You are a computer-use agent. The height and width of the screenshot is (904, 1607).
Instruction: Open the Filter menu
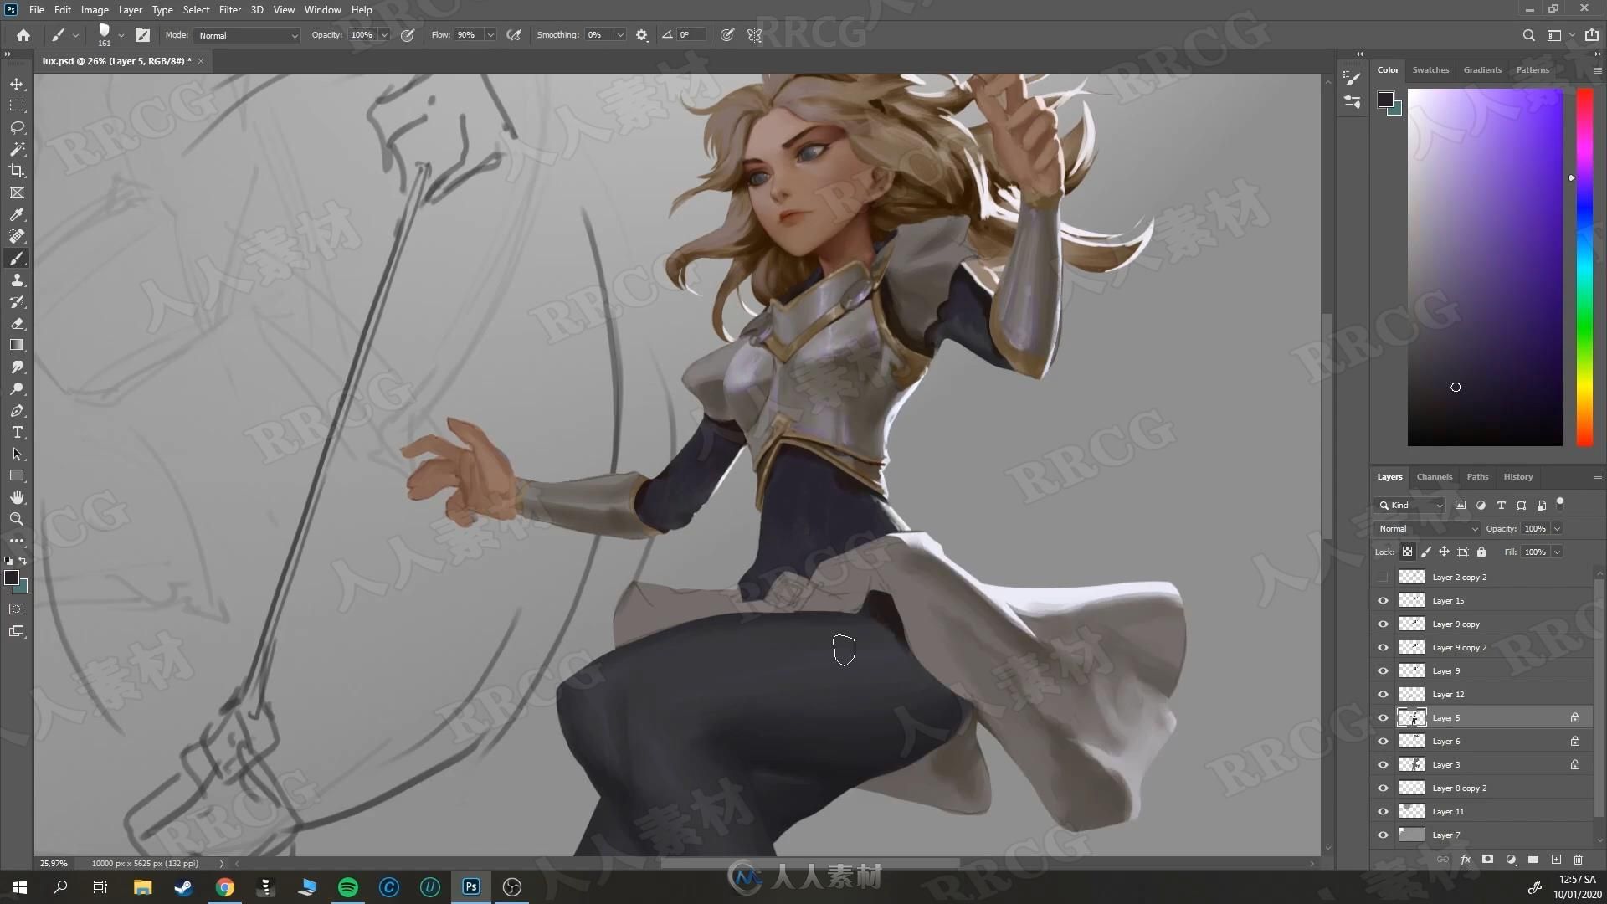(x=229, y=10)
